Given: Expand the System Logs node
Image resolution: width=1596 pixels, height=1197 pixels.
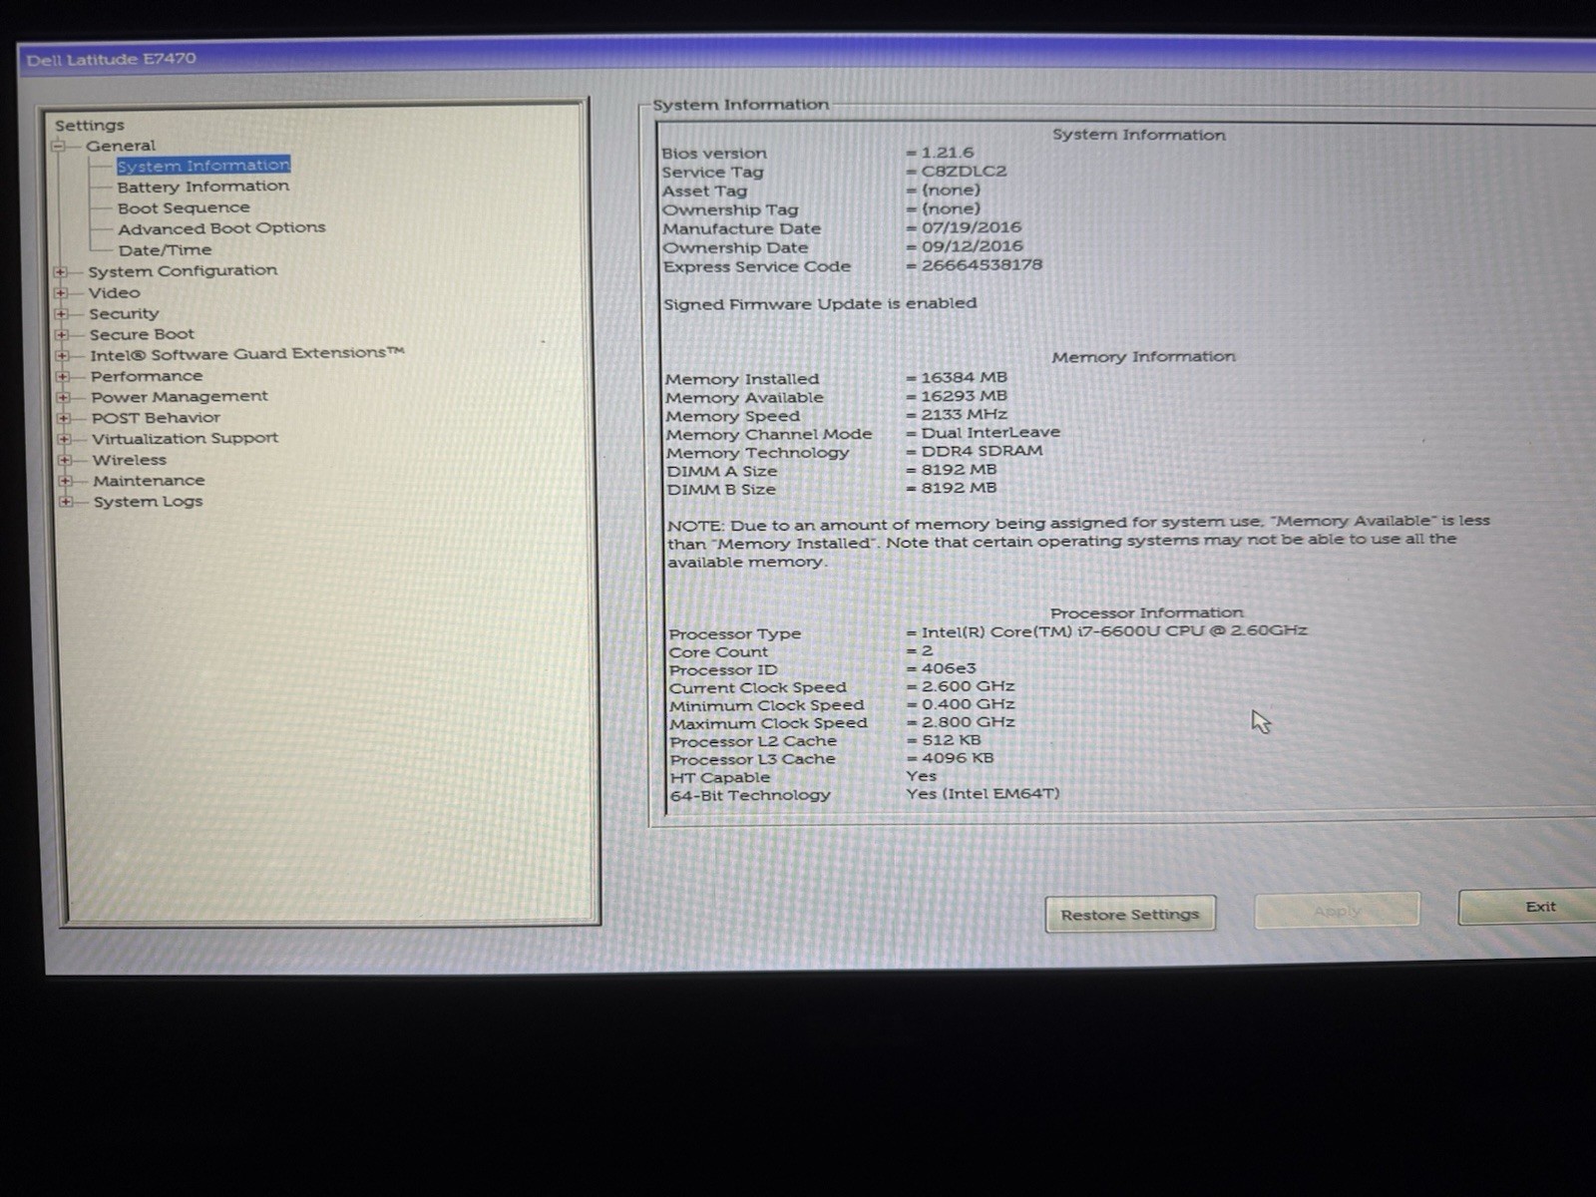Looking at the screenshot, I should click(x=66, y=502).
